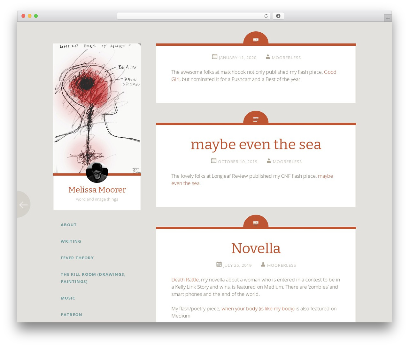Click the Melissa Moorer site title

[97, 190]
